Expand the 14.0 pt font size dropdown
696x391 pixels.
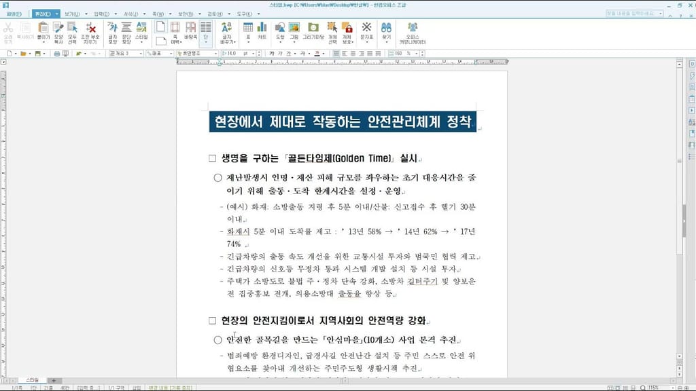click(x=253, y=53)
